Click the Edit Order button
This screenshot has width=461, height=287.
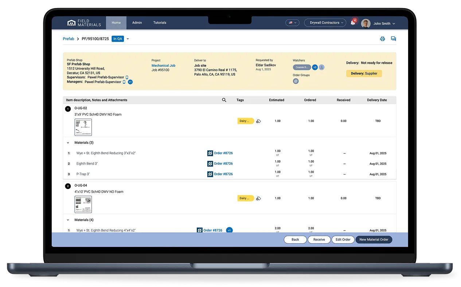click(x=343, y=240)
